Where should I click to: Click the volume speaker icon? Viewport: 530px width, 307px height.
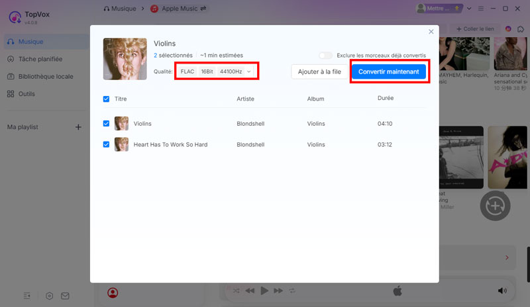(x=502, y=290)
